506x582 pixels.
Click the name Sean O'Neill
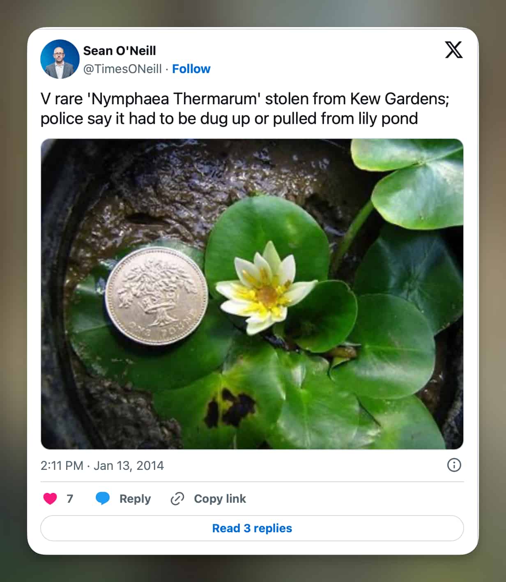[120, 51]
